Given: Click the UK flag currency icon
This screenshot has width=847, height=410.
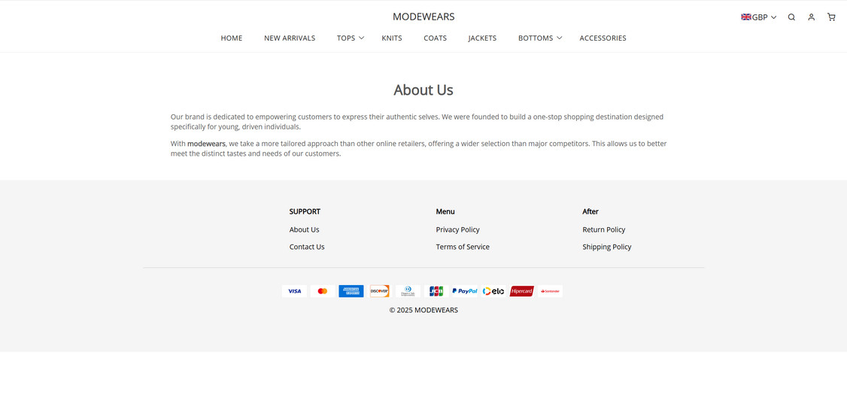Looking at the screenshot, I should (x=746, y=17).
